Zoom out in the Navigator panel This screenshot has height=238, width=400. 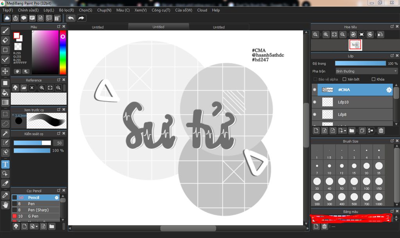[343, 34]
